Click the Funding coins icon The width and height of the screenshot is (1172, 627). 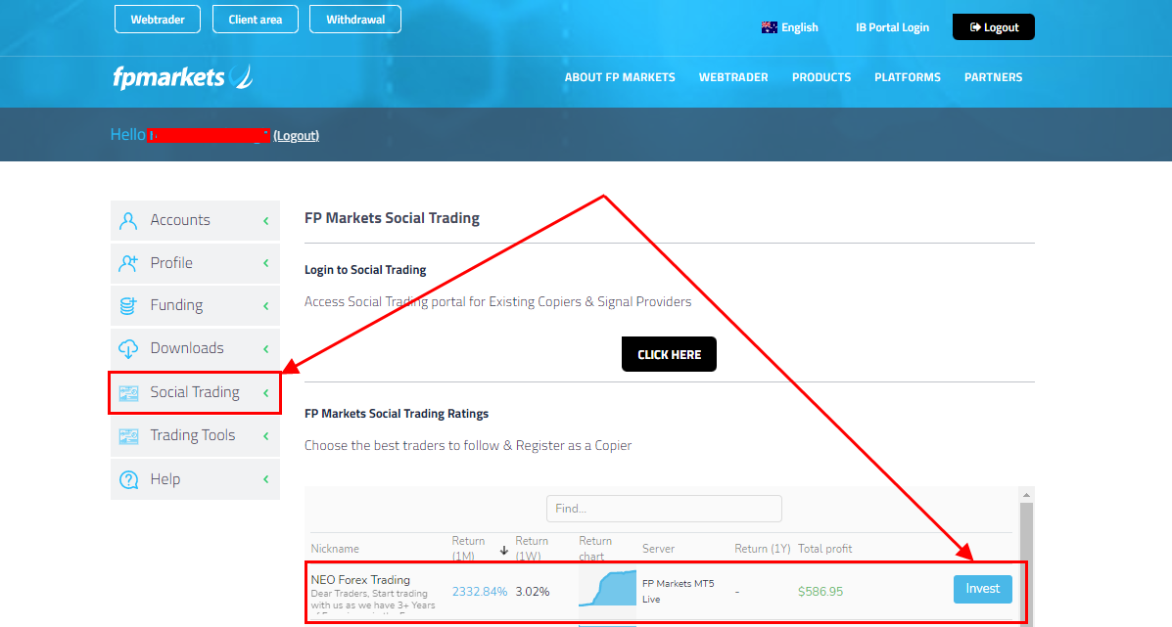point(128,305)
